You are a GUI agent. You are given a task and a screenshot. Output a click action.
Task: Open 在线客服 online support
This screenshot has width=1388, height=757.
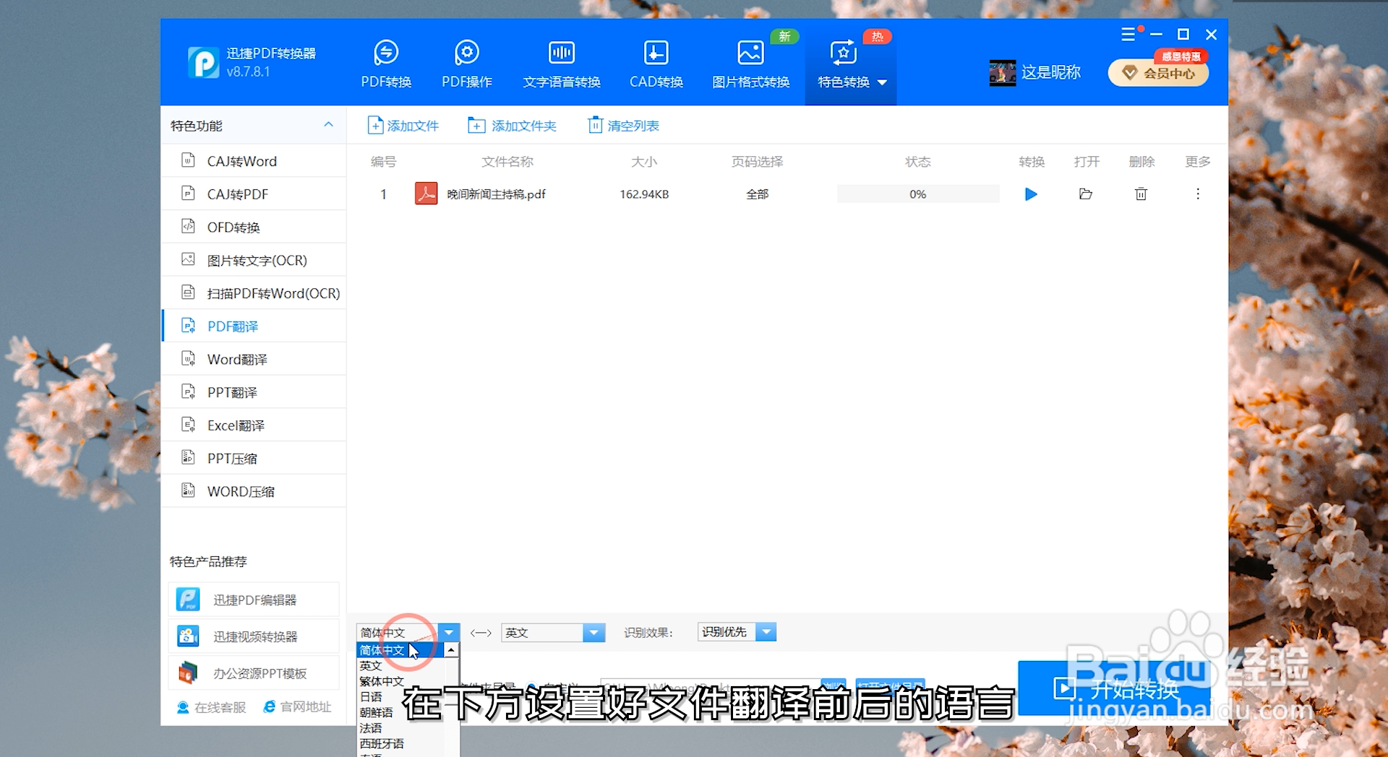point(211,707)
